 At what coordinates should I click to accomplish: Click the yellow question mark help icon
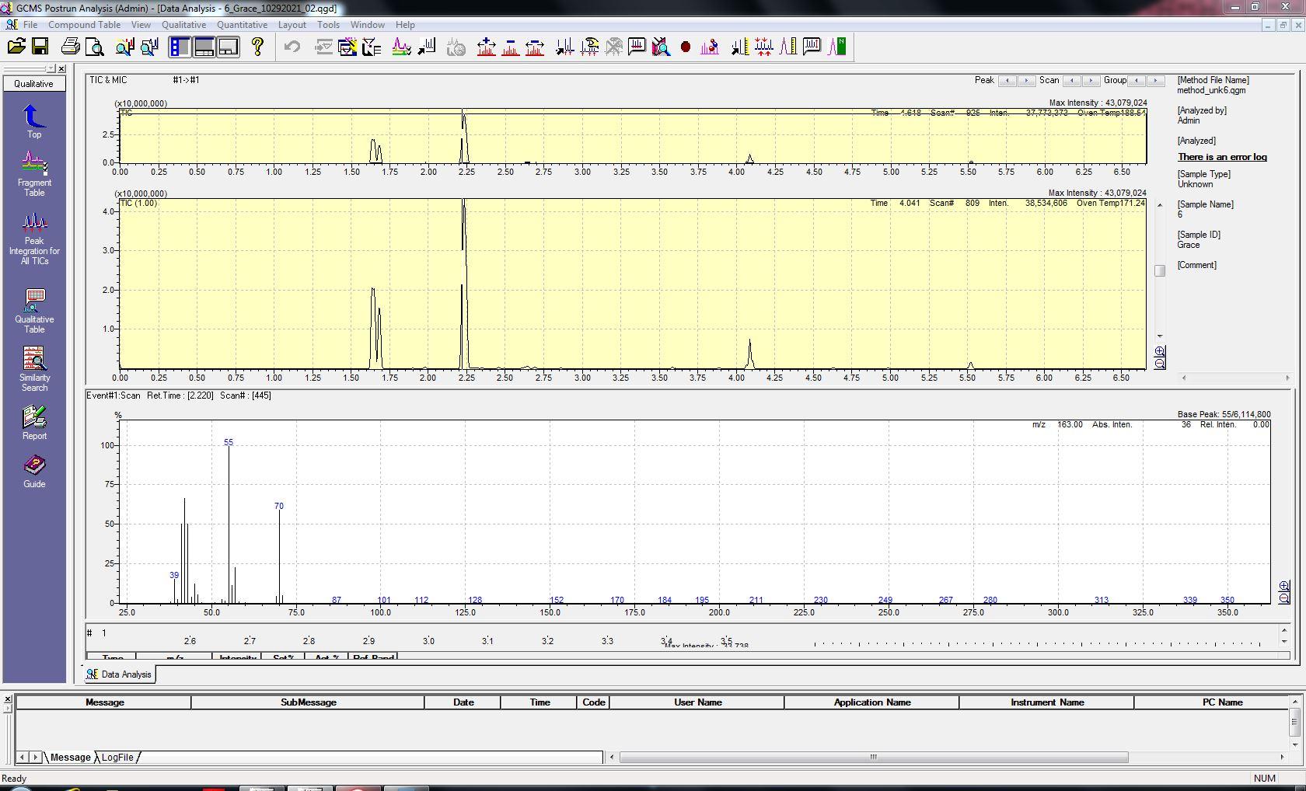click(258, 47)
